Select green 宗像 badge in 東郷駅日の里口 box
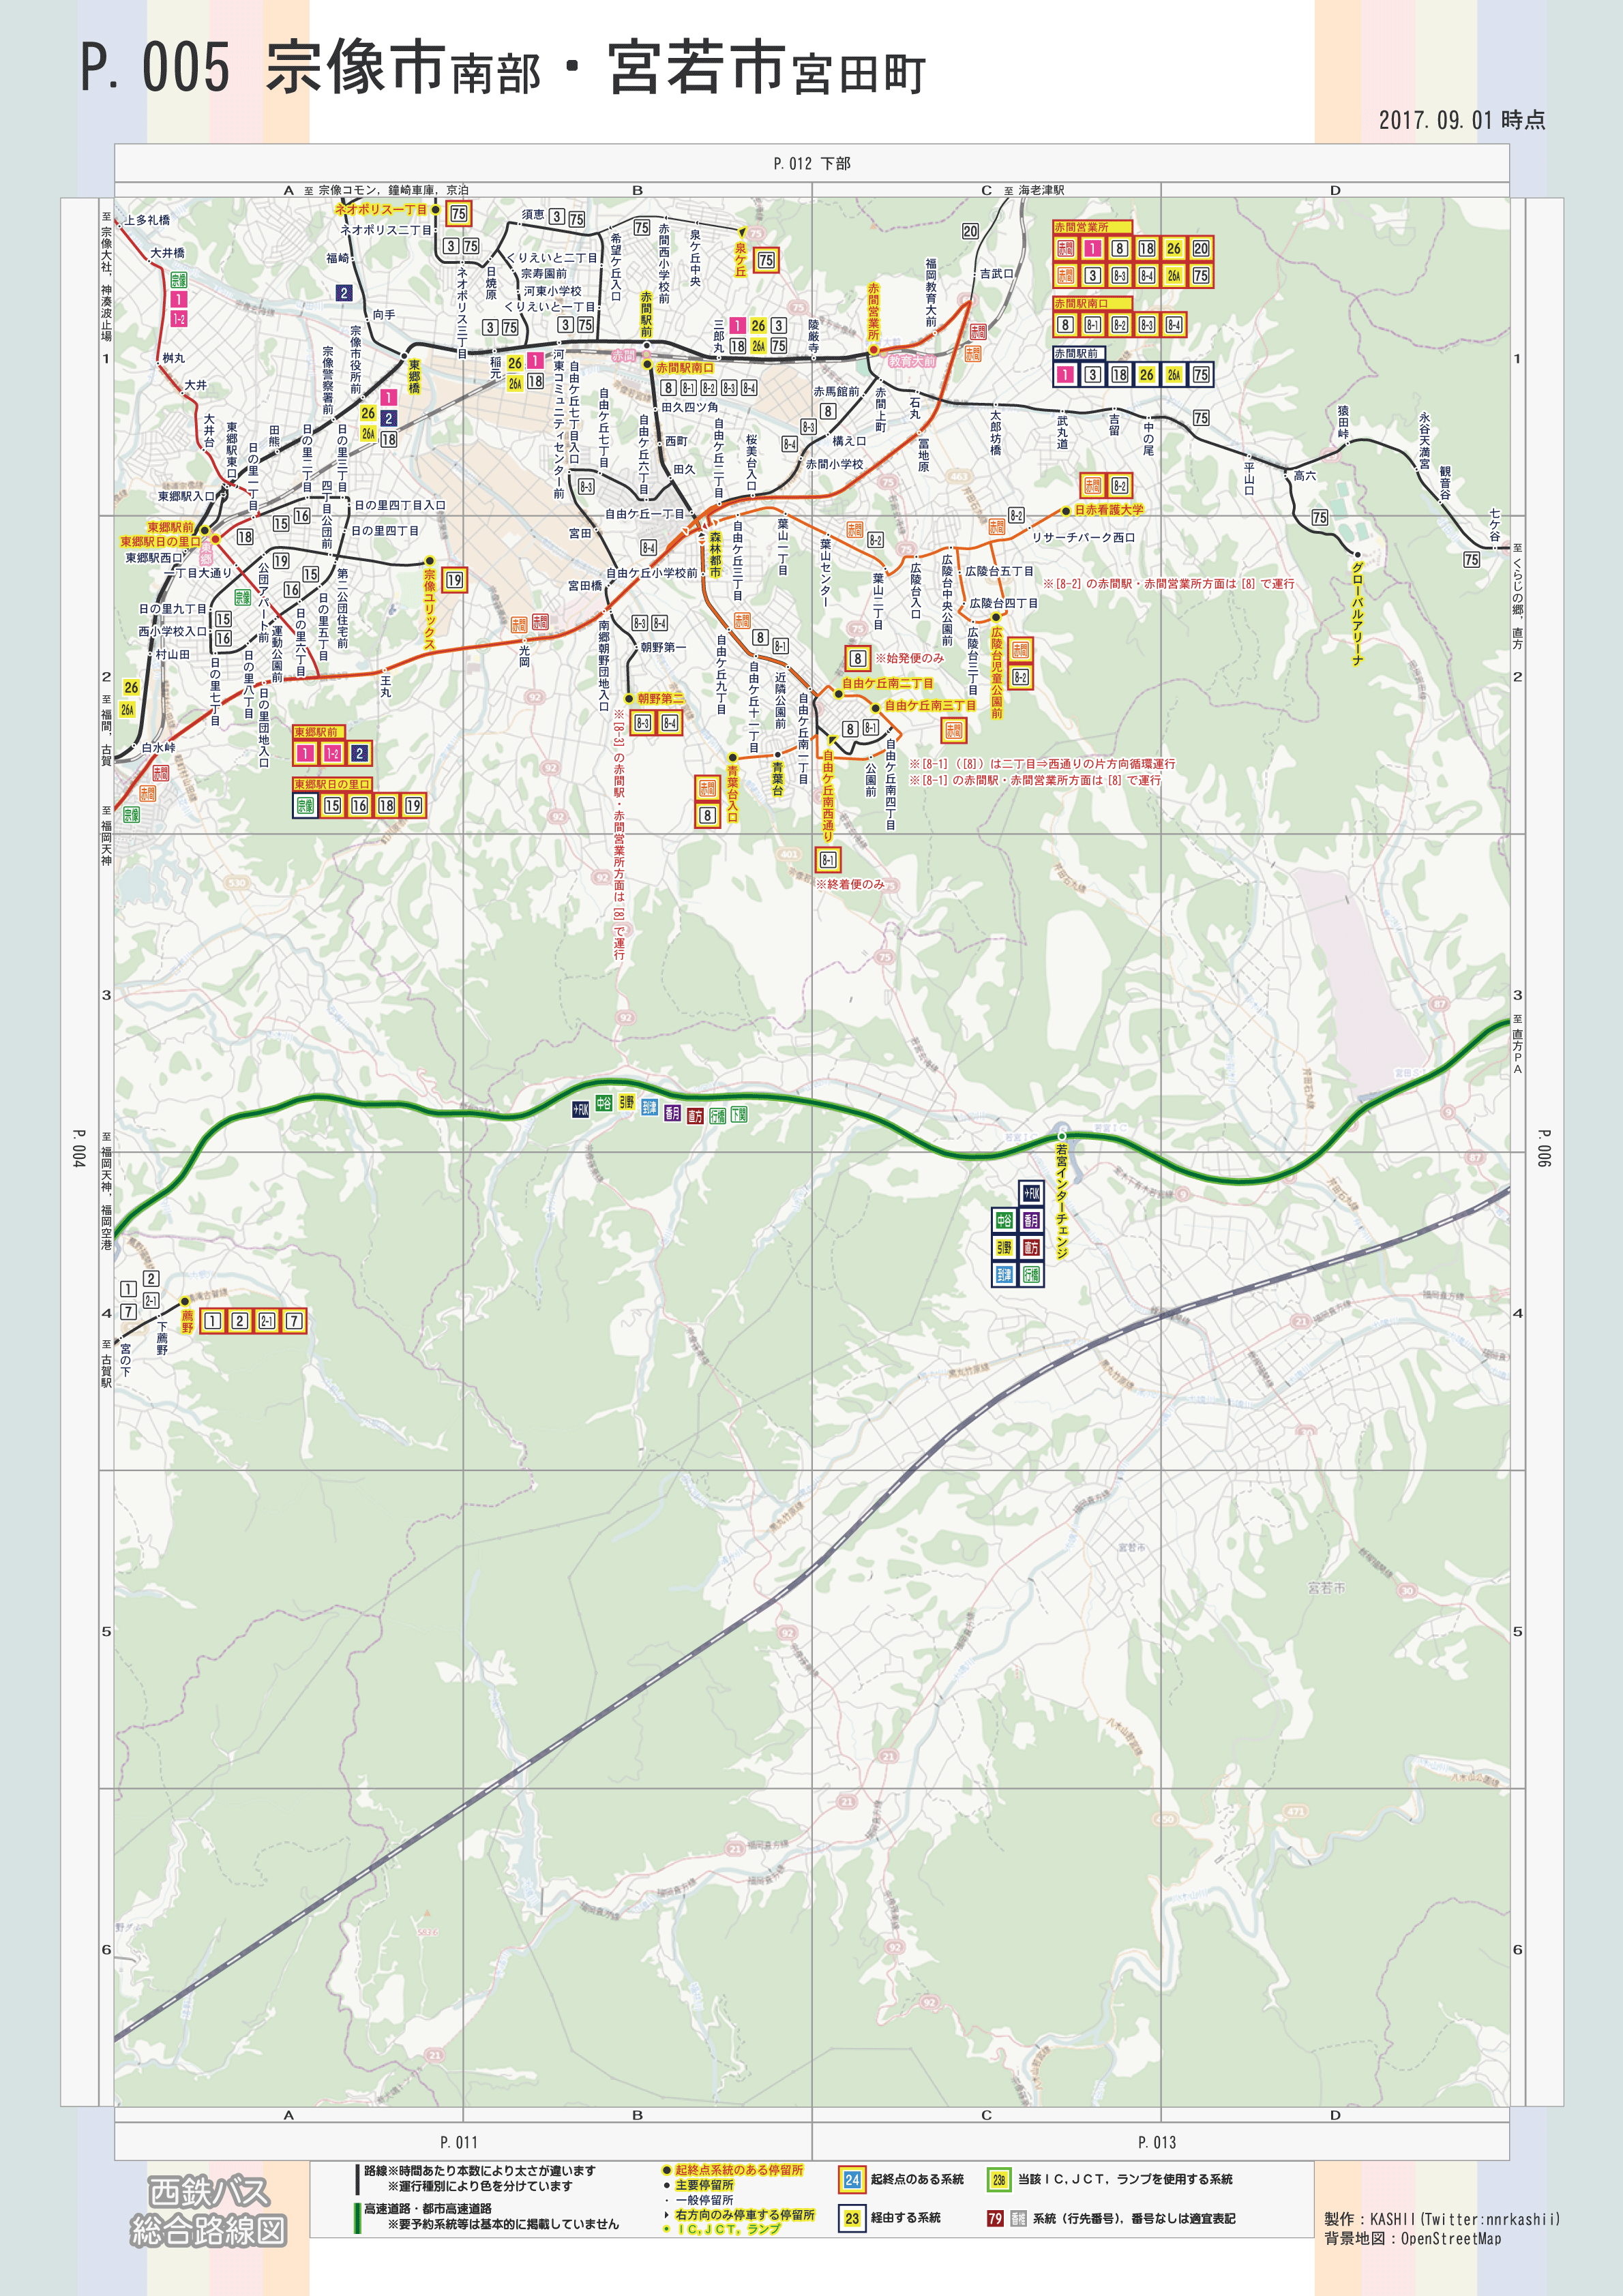Viewport: 1623px width, 2296px height. click(306, 805)
